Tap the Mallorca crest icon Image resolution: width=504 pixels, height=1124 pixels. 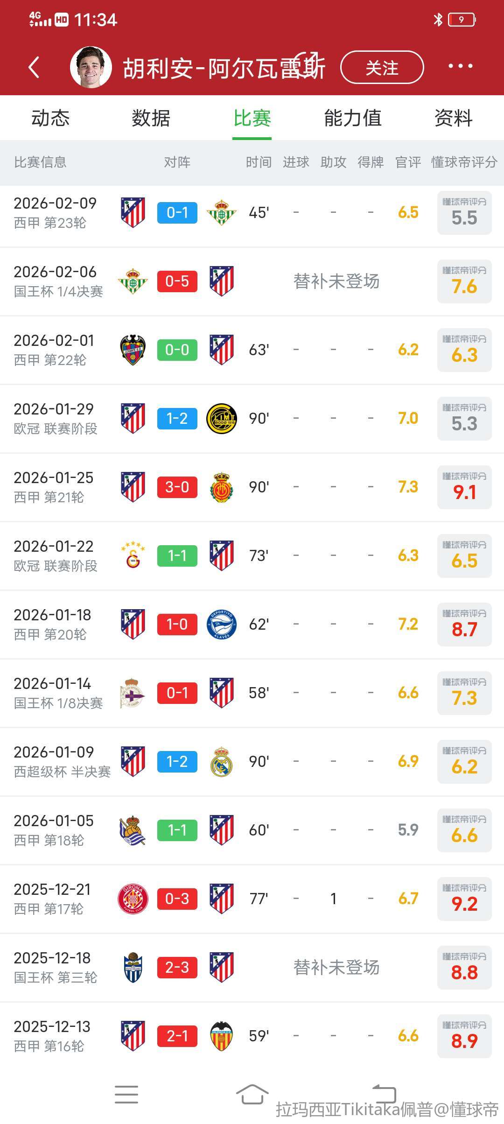221,487
